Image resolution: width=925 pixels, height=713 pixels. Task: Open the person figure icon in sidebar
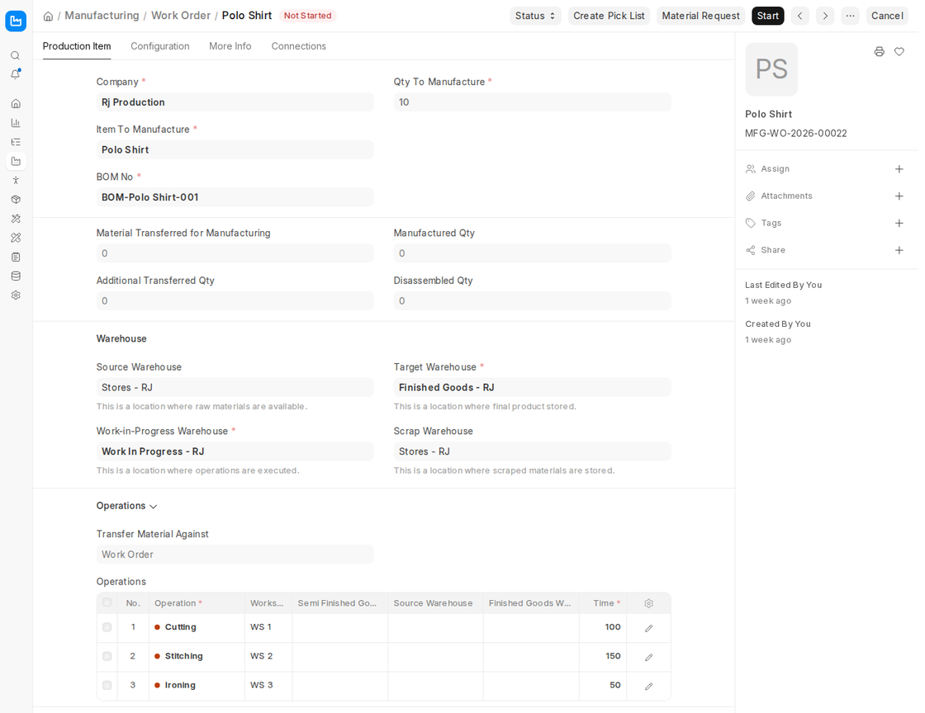click(16, 180)
